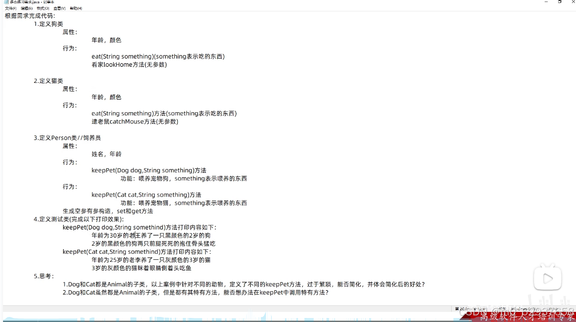Click the line 年龄为25岁的老李养了一只灰颜色的3岁的猫
This screenshot has height=322, width=576.
pyautogui.click(x=151, y=260)
